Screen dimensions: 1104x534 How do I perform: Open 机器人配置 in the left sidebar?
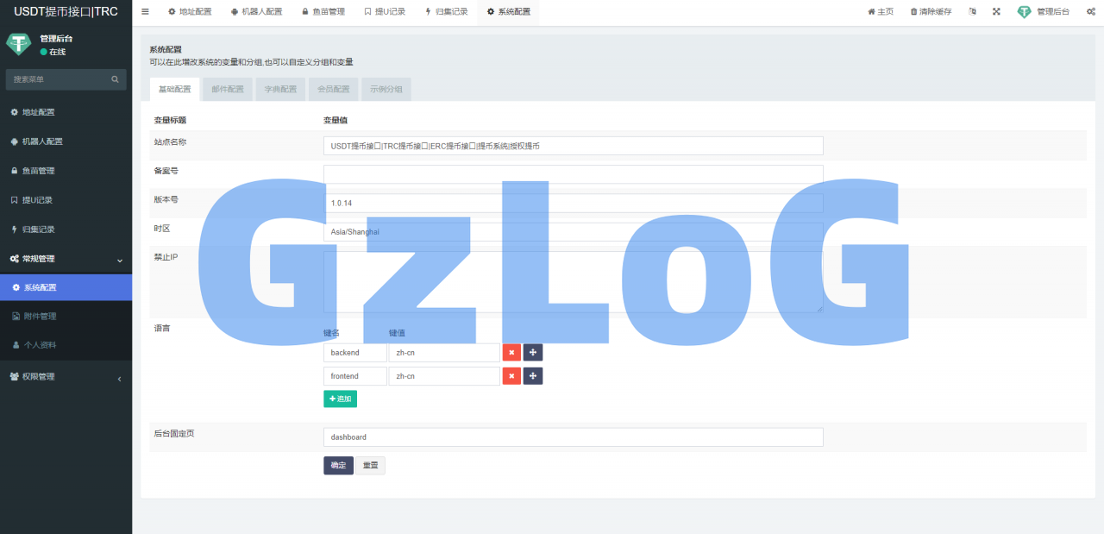42,141
